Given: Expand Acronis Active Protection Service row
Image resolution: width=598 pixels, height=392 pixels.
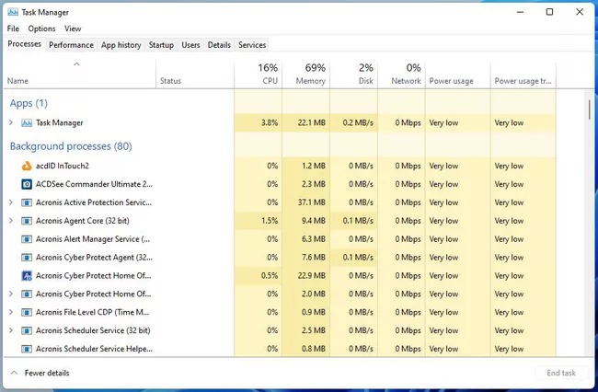Looking at the screenshot, I should point(11,202).
